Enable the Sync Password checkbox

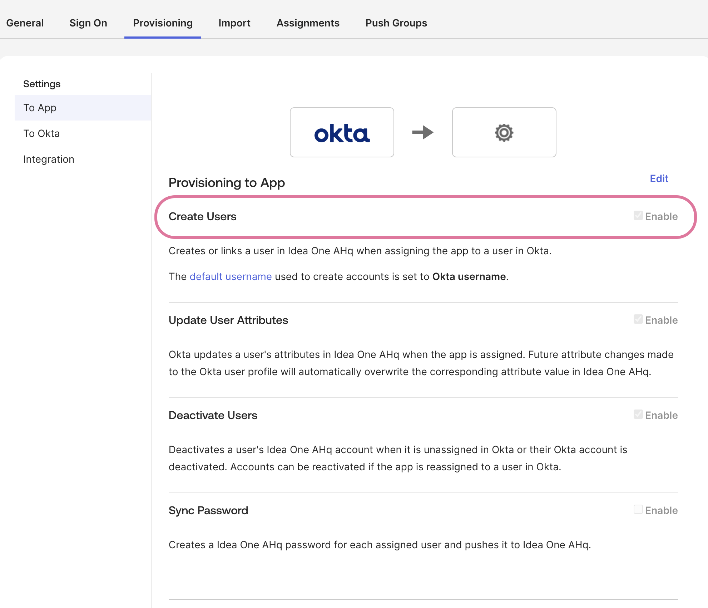pyautogui.click(x=638, y=509)
